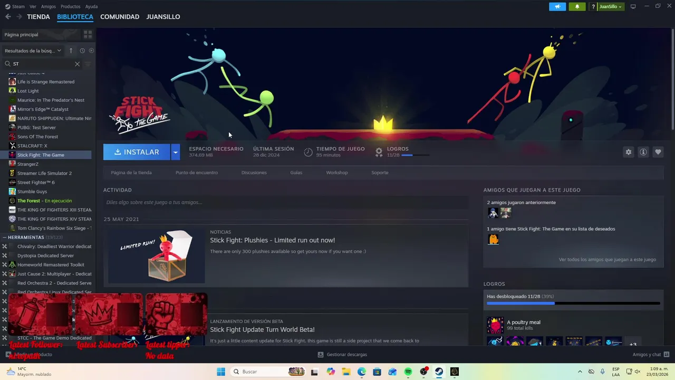Open Resultados de la búsqueda dropdown
The width and height of the screenshot is (675, 380).
[x=33, y=51]
